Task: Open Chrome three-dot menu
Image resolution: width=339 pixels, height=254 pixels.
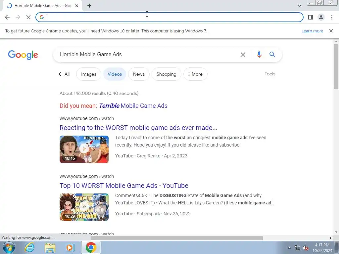Action: click(x=332, y=17)
